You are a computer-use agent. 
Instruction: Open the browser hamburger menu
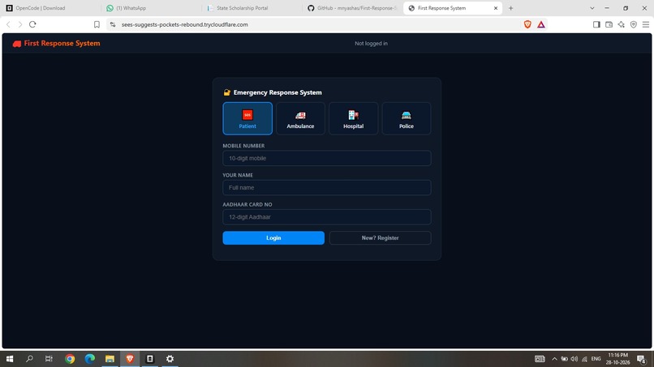(x=646, y=24)
